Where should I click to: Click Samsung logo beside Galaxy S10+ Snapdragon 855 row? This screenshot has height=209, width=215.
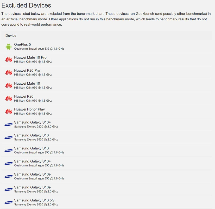coord(9,164)
